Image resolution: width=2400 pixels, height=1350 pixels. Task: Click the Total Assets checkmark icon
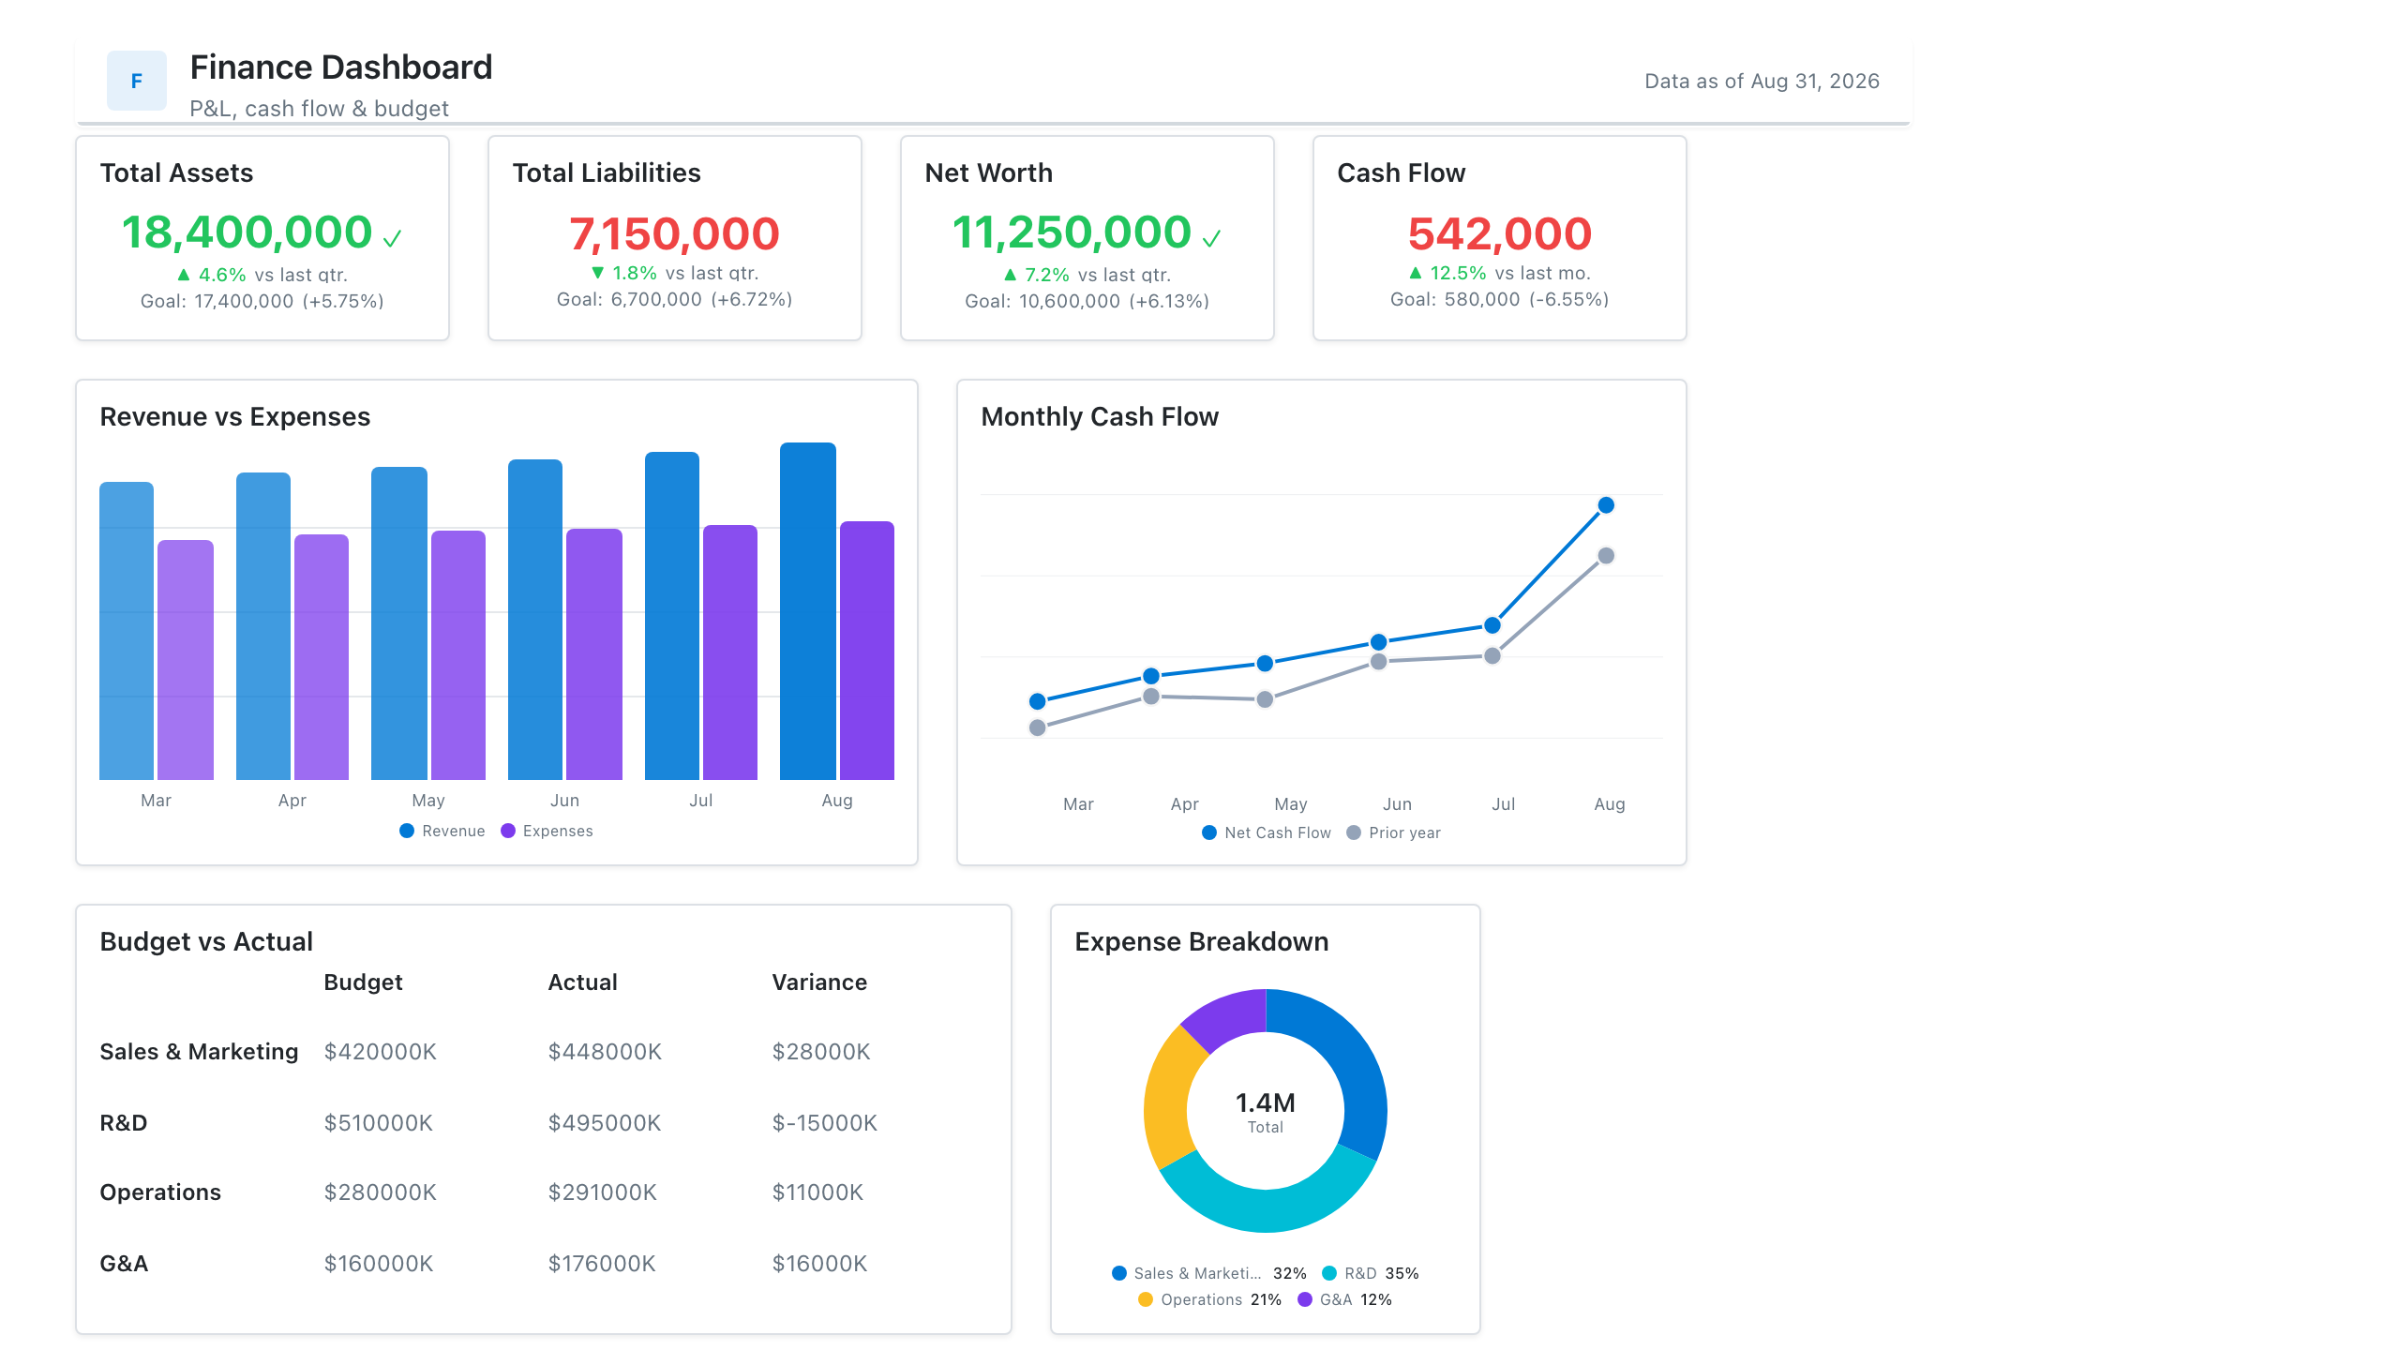tap(393, 238)
